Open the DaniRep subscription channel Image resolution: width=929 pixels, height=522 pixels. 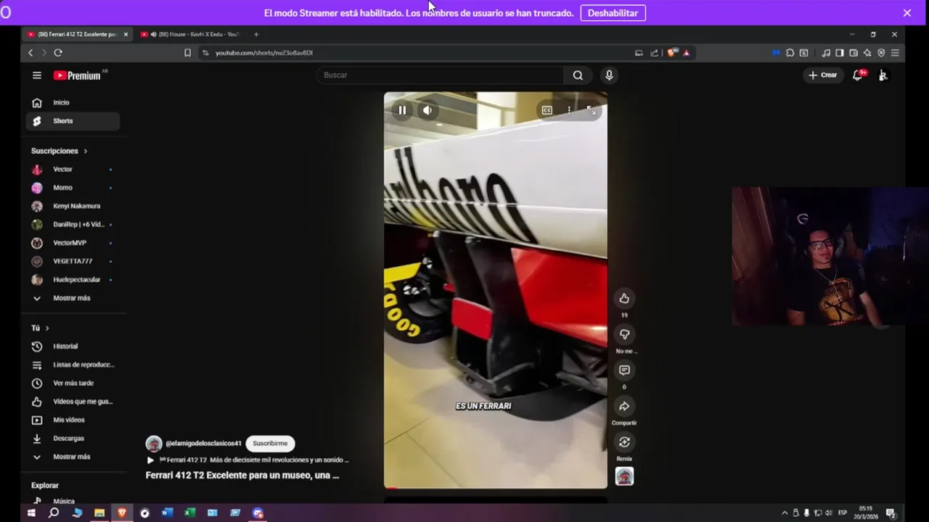coord(73,225)
